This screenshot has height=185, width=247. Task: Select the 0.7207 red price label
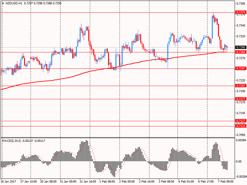point(241,85)
